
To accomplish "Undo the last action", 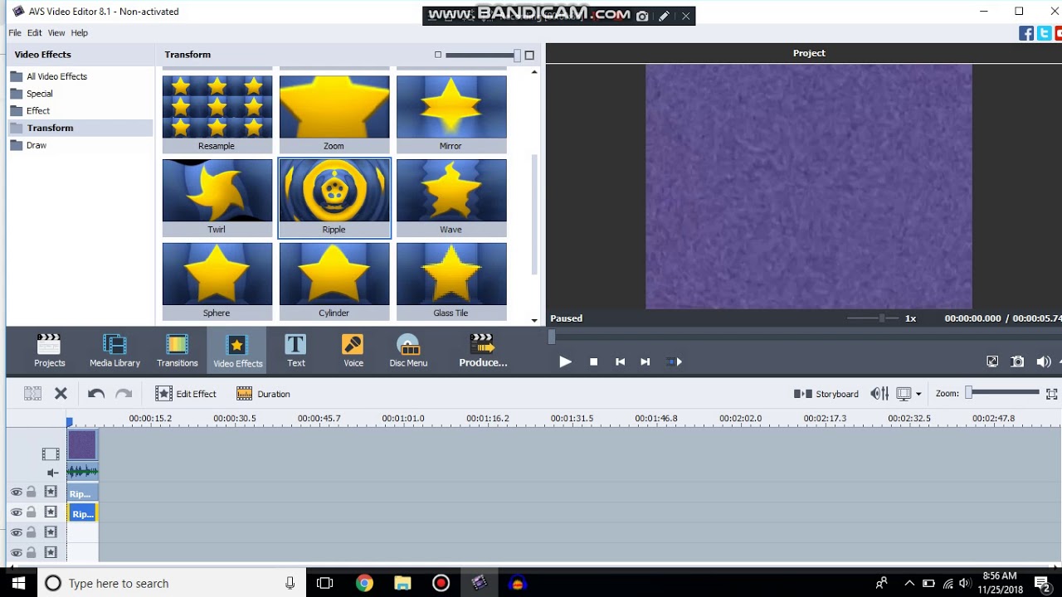I will pos(96,394).
